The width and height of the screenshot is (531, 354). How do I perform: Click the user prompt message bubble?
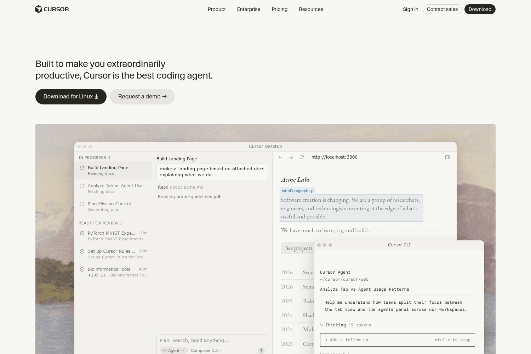(x=212, y=172)
